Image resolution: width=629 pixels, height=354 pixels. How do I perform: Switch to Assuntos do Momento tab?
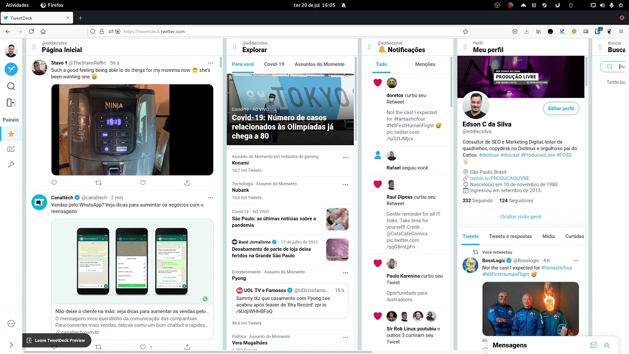[319, 64]
